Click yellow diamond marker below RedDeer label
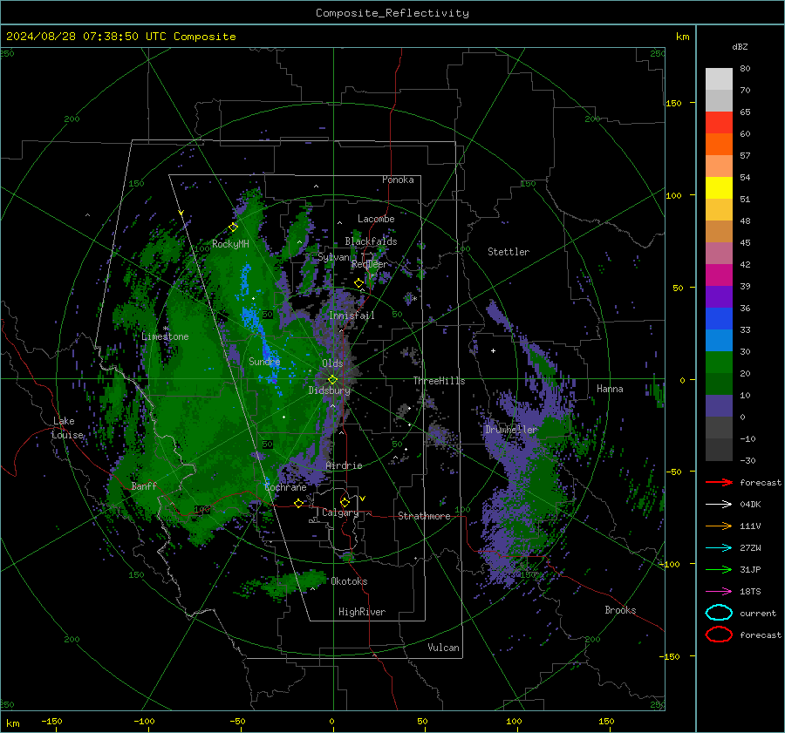The image size is (785, 733). 358,283
